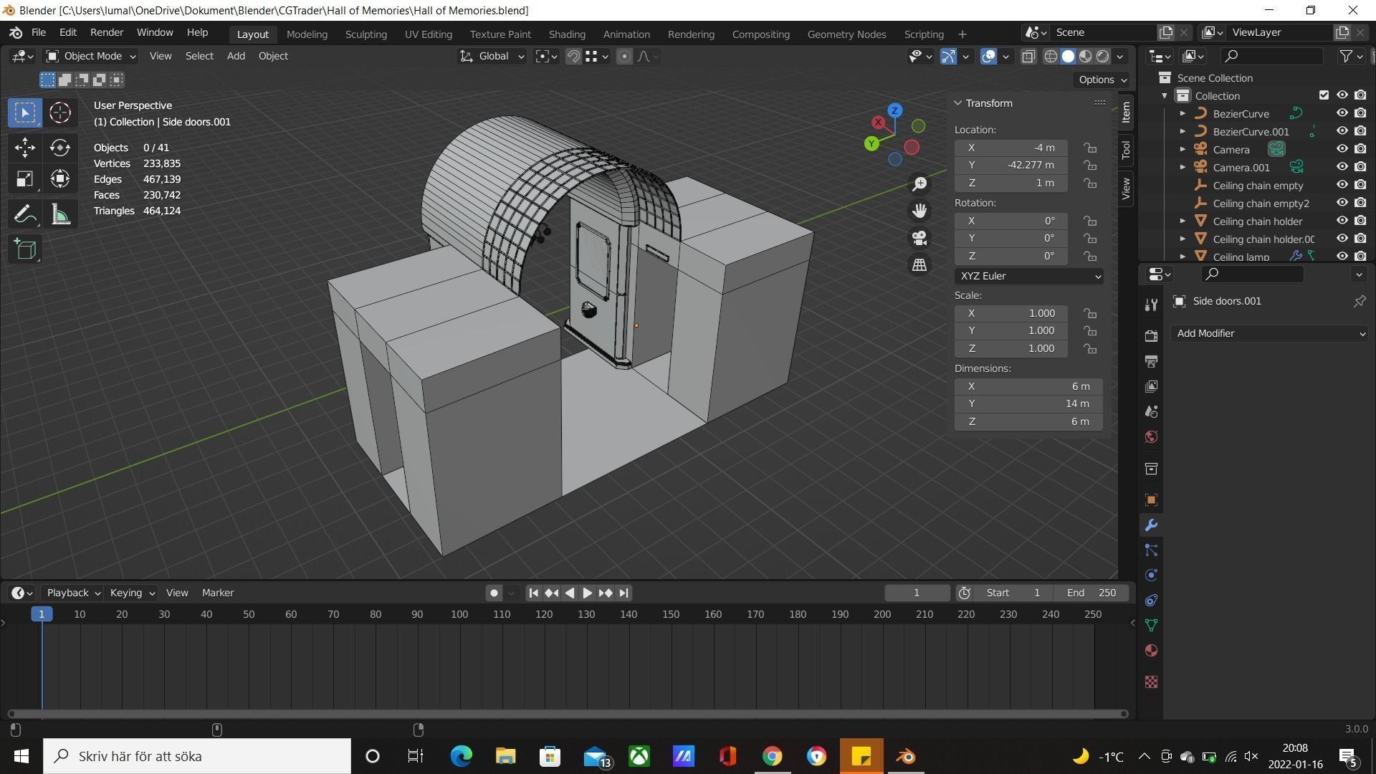Open Material properties tab icon

click(x=1151, y=650)
